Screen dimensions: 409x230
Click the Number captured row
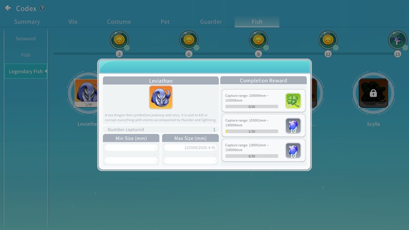click(x=161, y=129)
